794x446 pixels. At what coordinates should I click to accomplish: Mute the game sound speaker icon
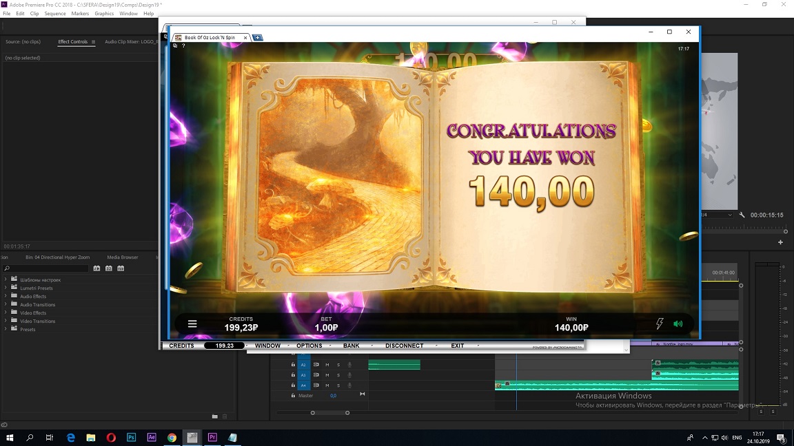[678, 323]
